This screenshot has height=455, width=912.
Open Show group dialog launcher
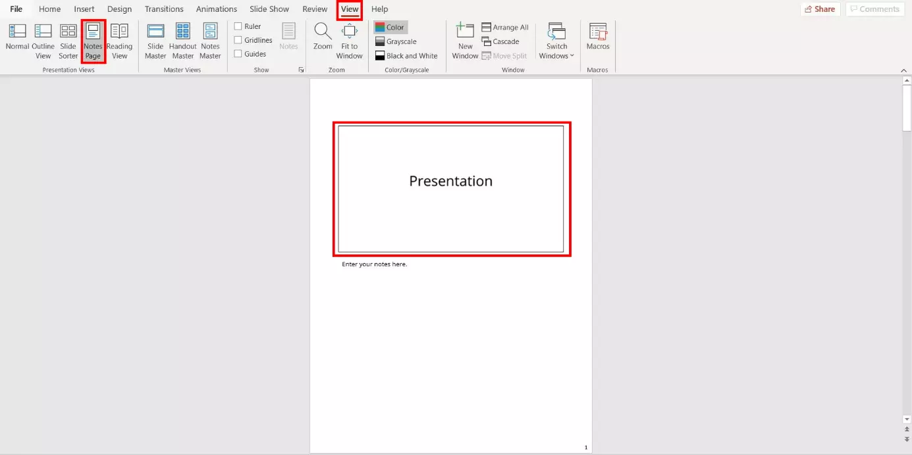click(301, 70)
